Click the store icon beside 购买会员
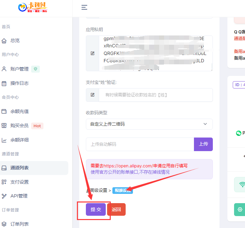 pyautogui.click(x=4, y=126)
